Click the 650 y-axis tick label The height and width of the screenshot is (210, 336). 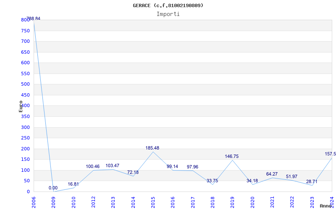coord(25,52)
